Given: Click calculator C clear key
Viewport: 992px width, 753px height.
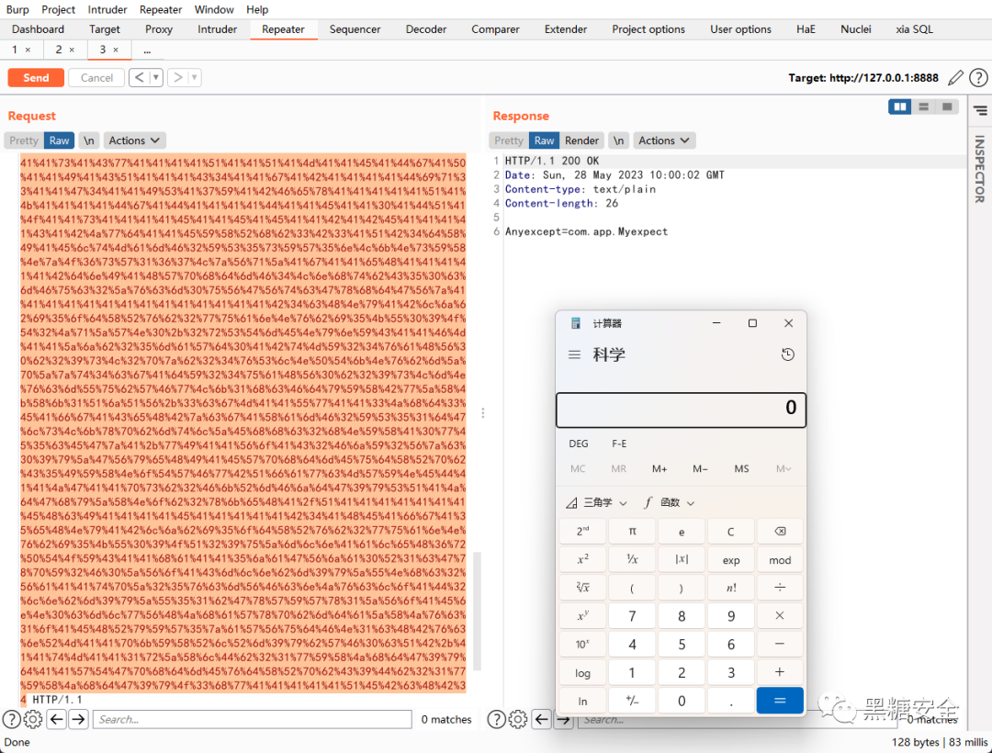Looking at the screenshot, I should click(x=731, y=532).
